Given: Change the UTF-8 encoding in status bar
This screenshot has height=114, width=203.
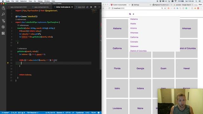Looking at the screenshot, I should [x=68, y=113].
